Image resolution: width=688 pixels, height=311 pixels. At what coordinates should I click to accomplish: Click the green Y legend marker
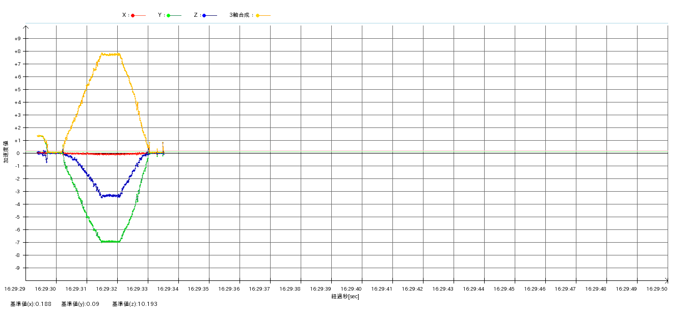169,15
